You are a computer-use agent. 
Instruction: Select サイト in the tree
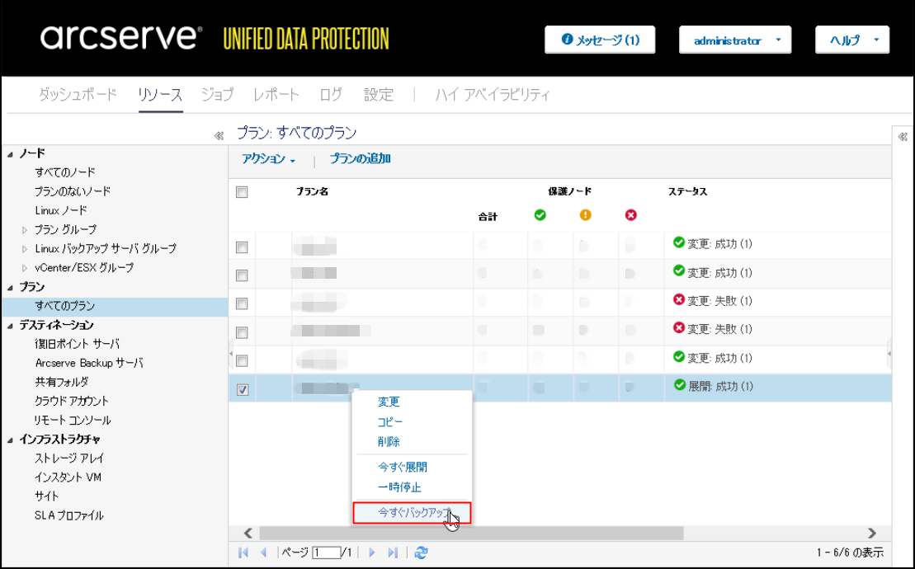tap(47, 496)
